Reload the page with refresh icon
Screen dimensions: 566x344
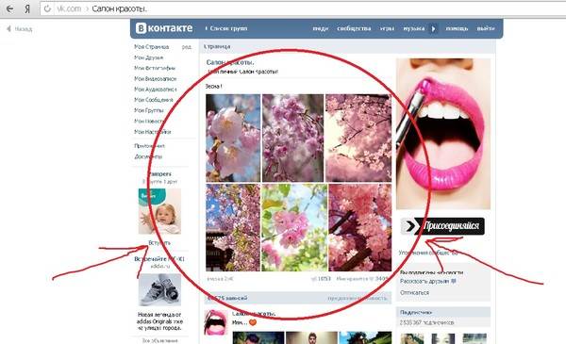tap(47, 9)
